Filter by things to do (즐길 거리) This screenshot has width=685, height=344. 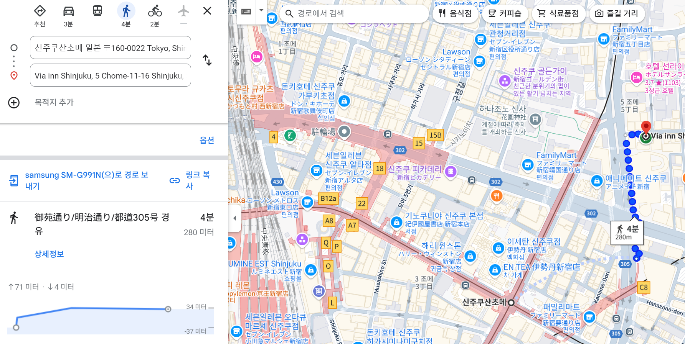pos(617,14)
